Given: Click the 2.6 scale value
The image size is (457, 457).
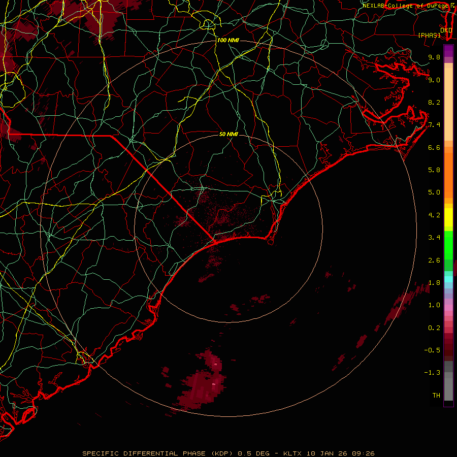Looking at the screenshot, I should tap(434, 260).
